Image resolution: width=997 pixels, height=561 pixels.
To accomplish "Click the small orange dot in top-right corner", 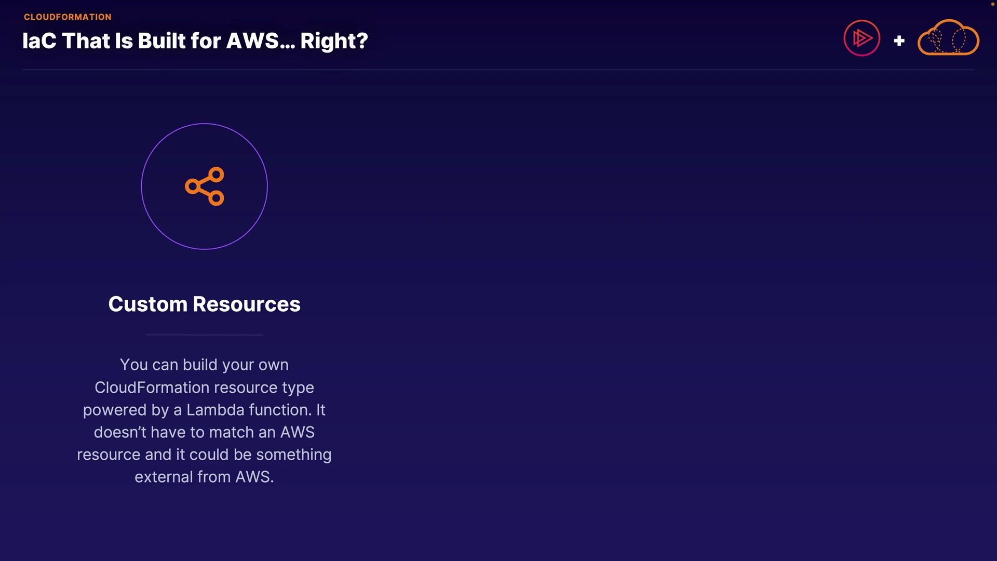I will click(992, 4).
